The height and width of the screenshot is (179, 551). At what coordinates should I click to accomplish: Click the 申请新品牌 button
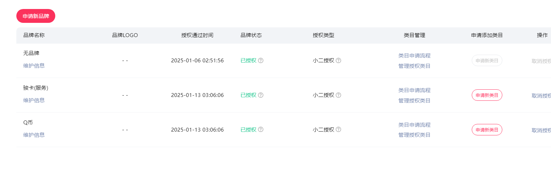36,16
